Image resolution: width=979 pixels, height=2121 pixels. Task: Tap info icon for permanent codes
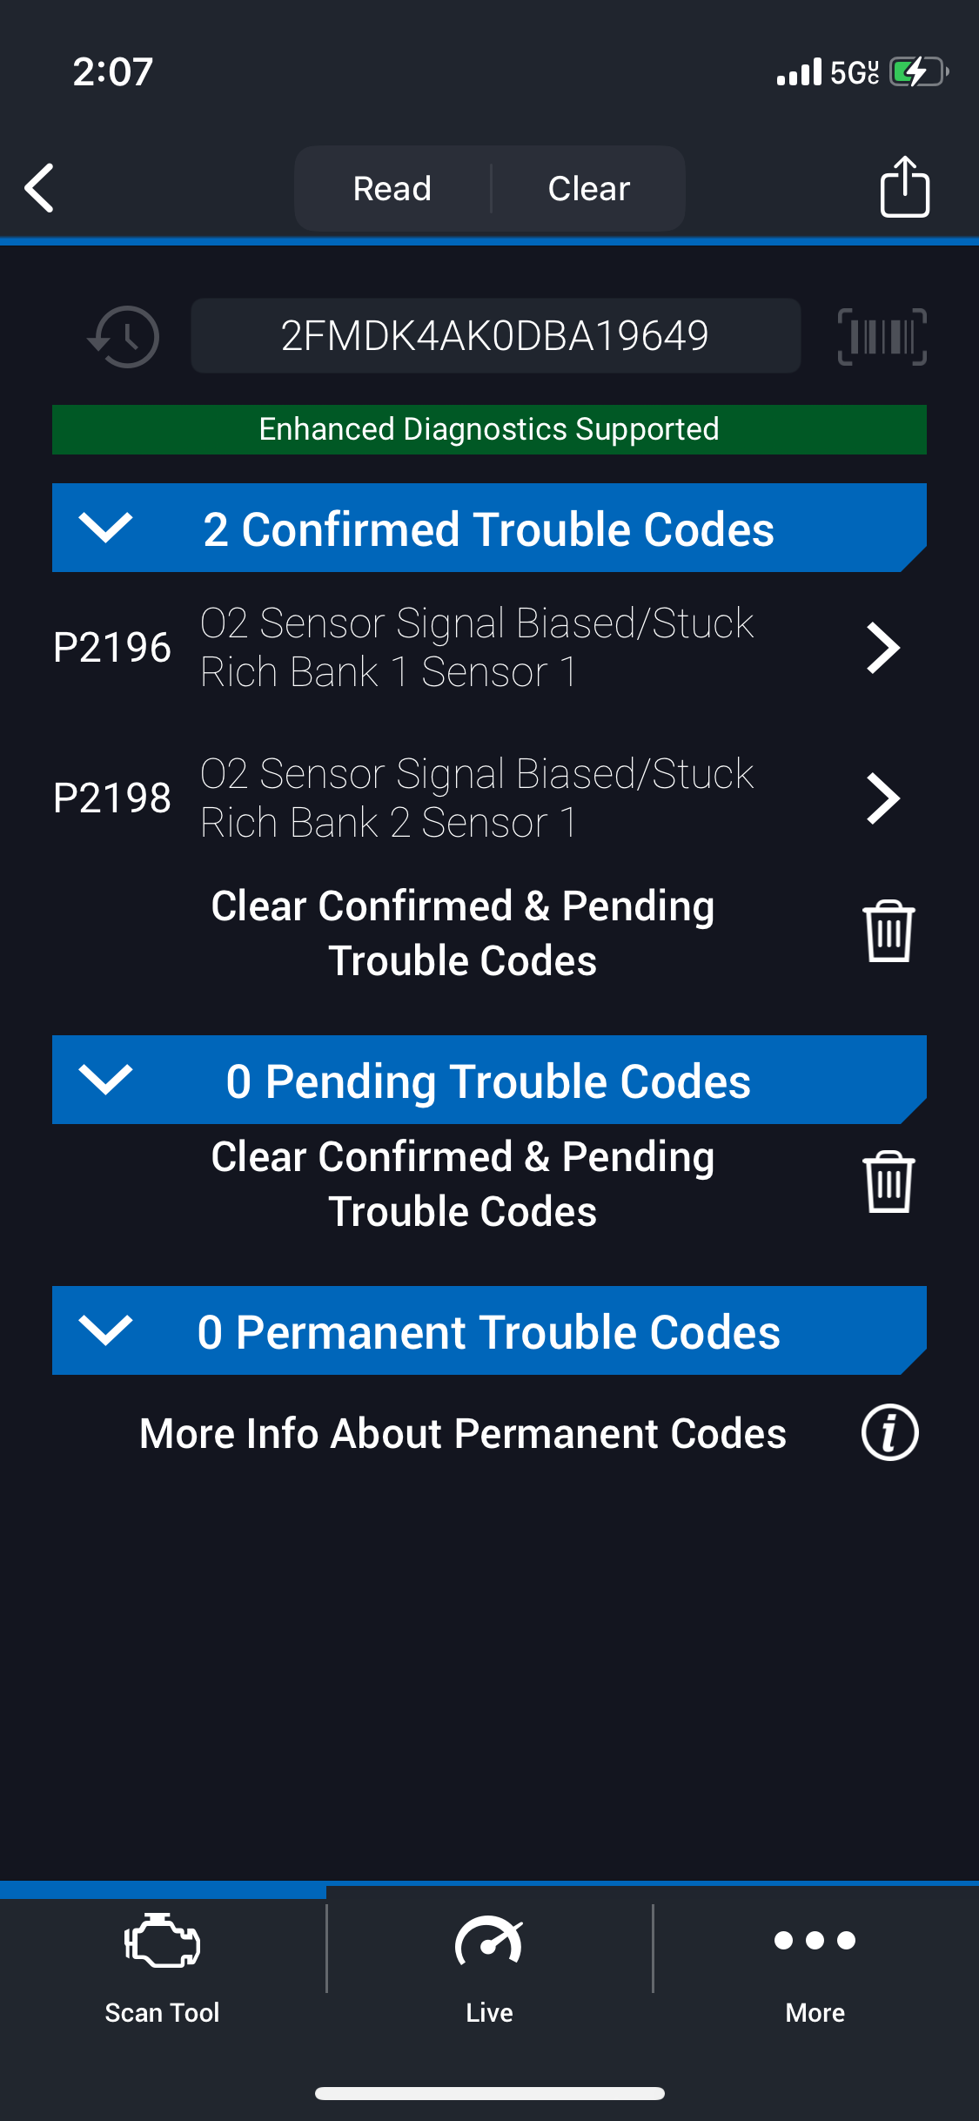coord(889,1432)
